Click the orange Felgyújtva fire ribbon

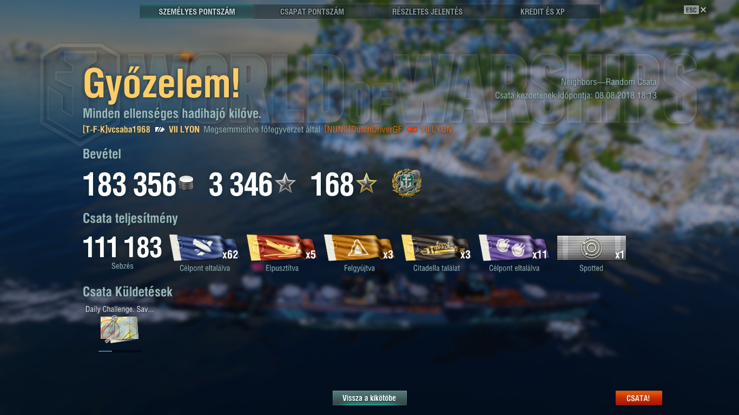359,248
